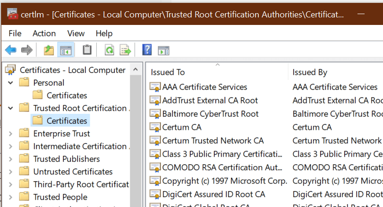Click the clipboard Copy toolbar icon
The width and height of the screenshot is (383, 207).
[87, 50]
